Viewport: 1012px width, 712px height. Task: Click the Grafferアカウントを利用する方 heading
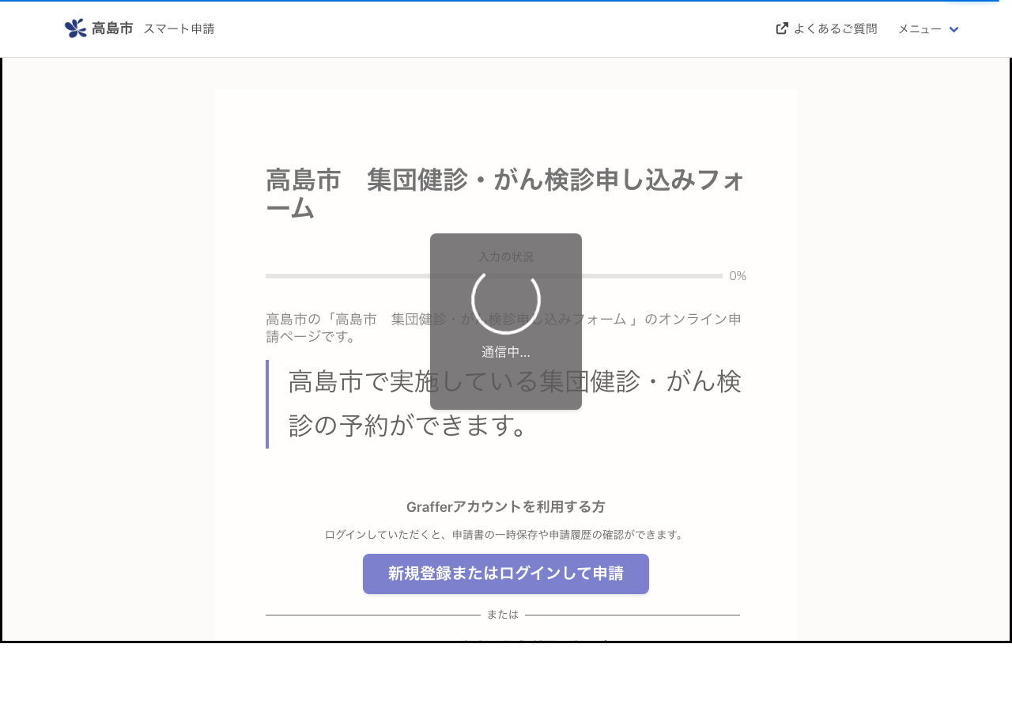506,507
